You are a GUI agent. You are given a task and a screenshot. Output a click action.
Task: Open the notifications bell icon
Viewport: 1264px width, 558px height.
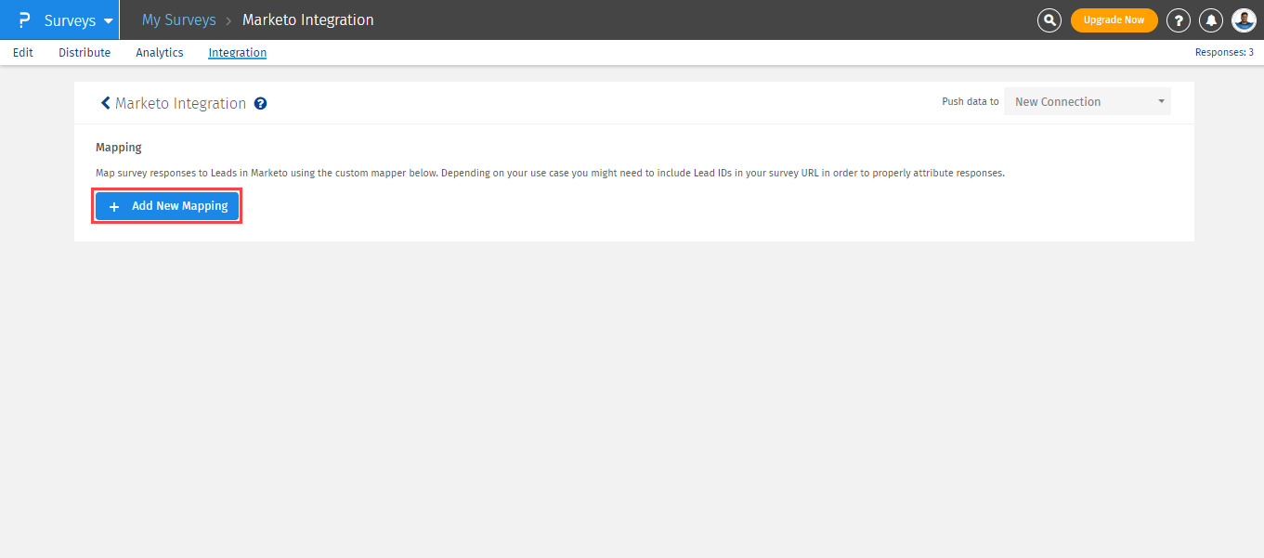click(1211, 19)
